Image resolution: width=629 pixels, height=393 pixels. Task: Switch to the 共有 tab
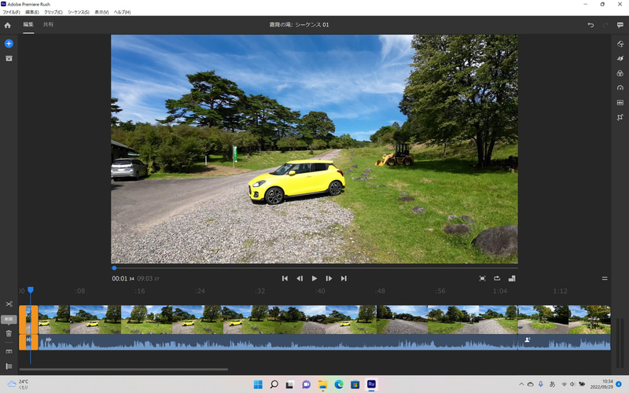point(48,24)
